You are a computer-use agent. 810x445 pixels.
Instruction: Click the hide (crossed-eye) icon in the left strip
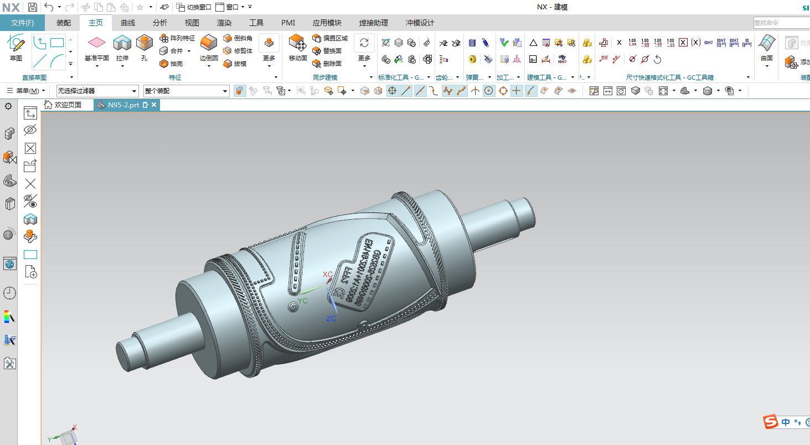pyautogui.click(x=30, y=131)
